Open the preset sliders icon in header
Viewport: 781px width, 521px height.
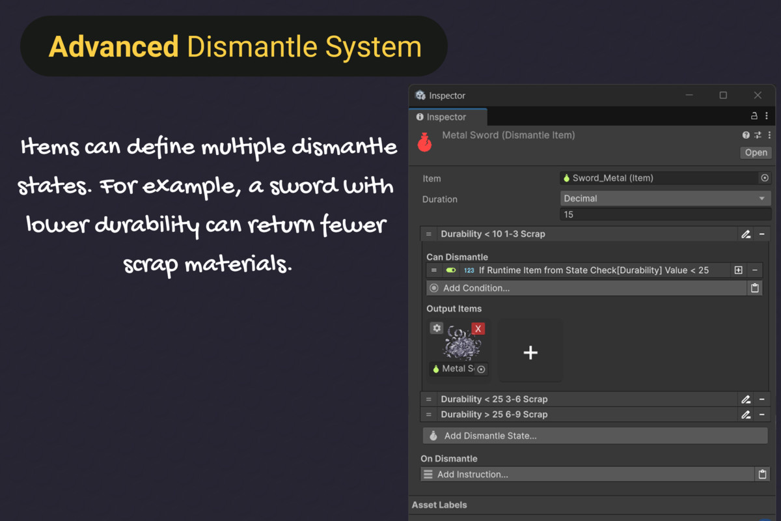pyautogui.click(x=758, y=135)
